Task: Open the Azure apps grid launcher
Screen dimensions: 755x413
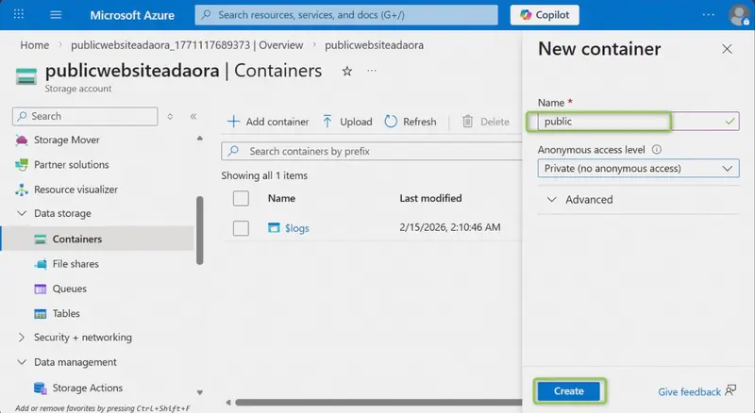Action: (x=18, y=14)
